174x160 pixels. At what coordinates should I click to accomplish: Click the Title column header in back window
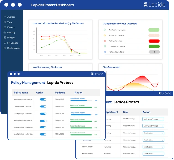[125, 112]
